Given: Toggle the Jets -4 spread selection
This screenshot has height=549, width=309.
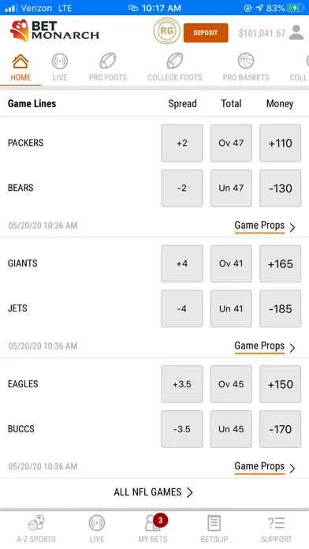Looking at the screenshot, I should click(182, 308).
